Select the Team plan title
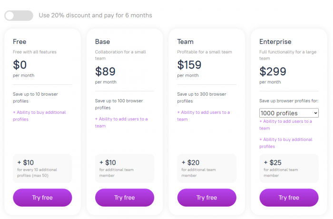This screenshot has width=333, height=219. [186, 41]
